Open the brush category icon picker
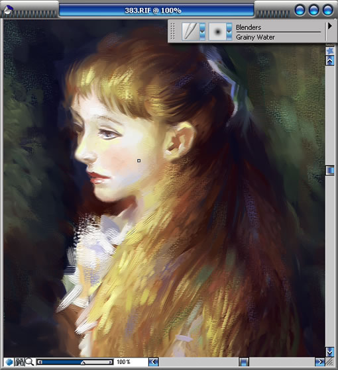This screenshot has width=338, height=370. click(191, 31)
